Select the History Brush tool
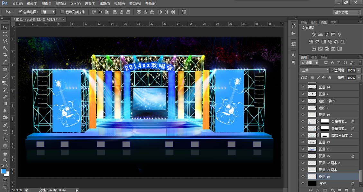 (x=5, y=90)
